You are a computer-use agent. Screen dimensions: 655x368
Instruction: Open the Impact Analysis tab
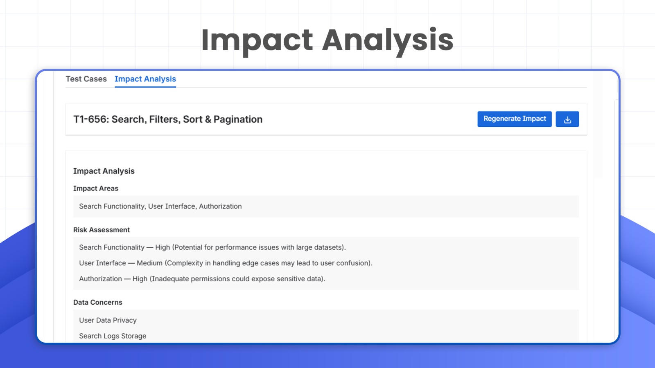pos(145,79)
